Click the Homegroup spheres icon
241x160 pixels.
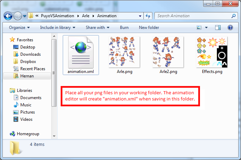pyautogui.click(x=12, y=134)
